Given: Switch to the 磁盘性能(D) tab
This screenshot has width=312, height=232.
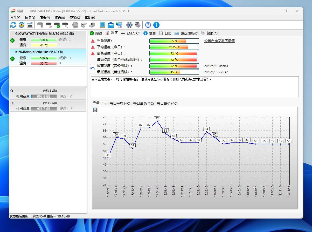Looking at the screenshot, I should click(x=186, y=33).
